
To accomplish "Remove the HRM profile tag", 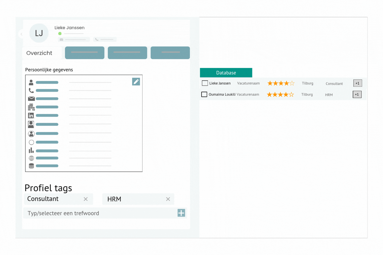I will coord(168,199).
